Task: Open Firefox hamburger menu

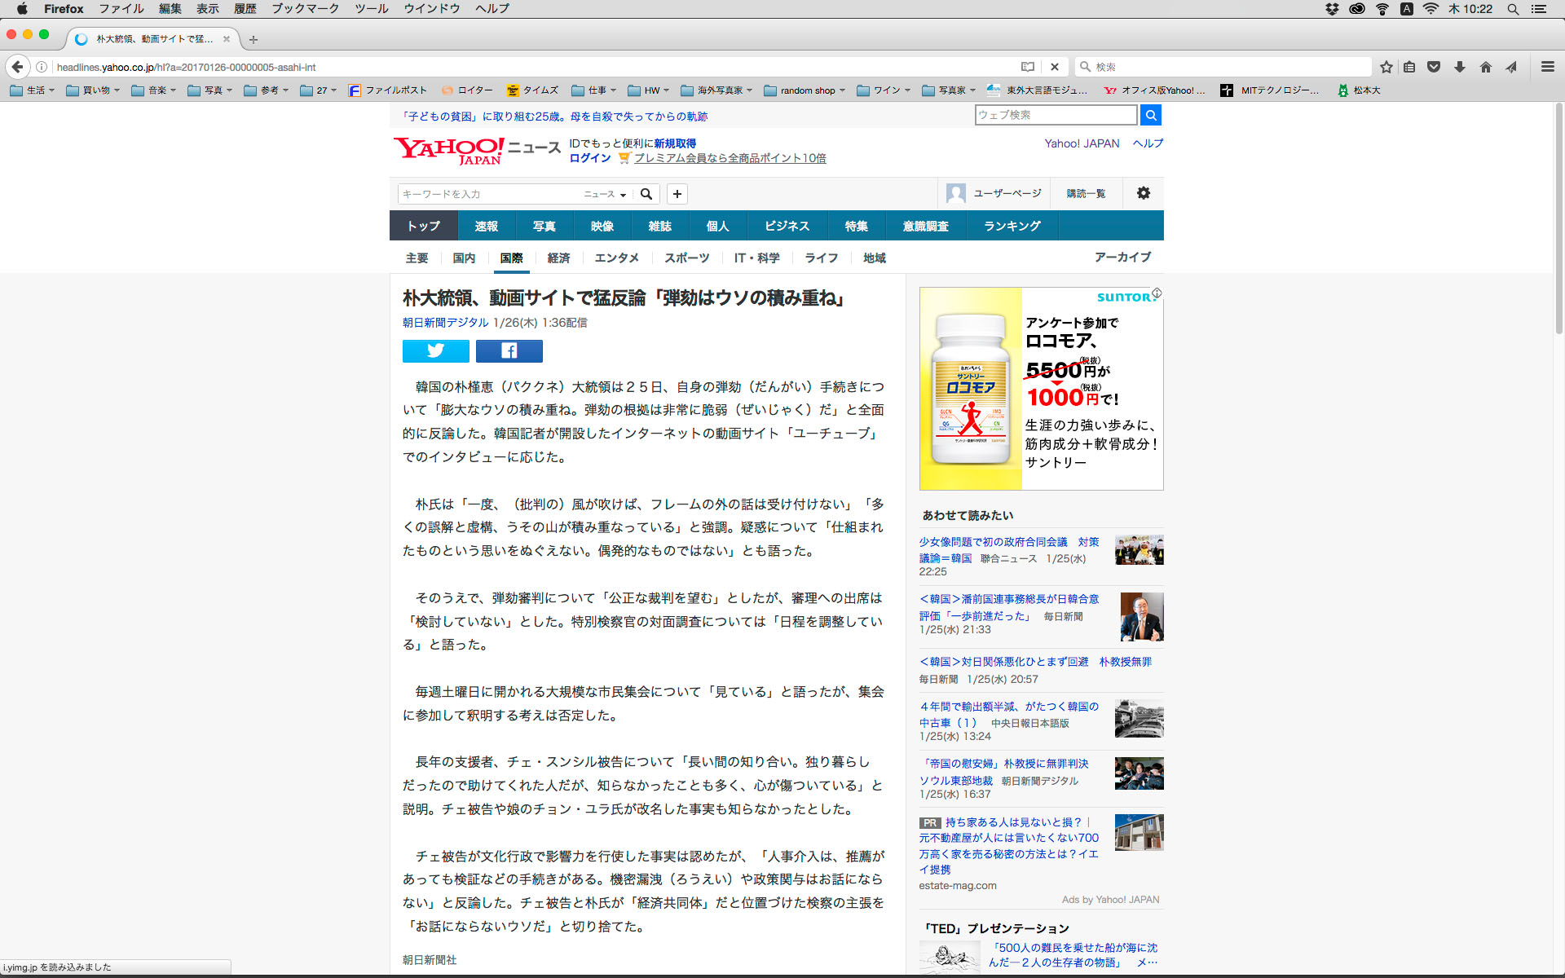Action: [x=1547, y=67]
